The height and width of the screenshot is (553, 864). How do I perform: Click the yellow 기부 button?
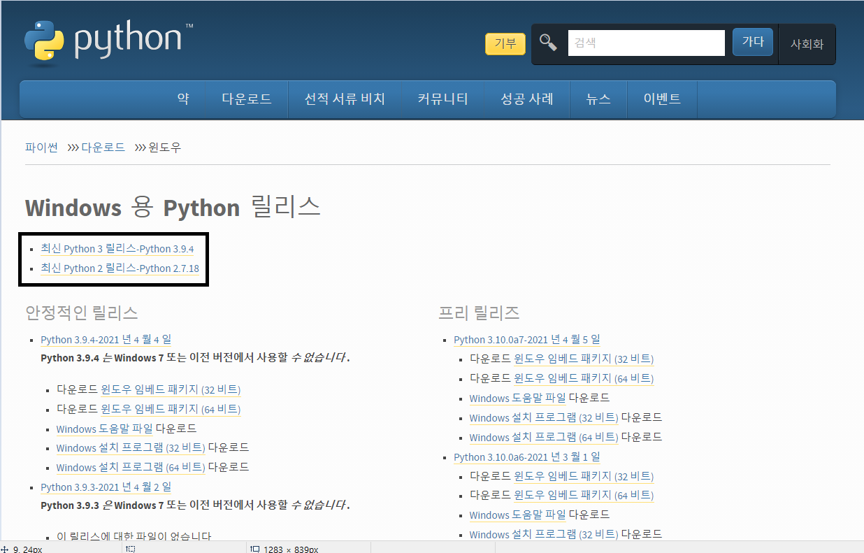tap(505, 43)
